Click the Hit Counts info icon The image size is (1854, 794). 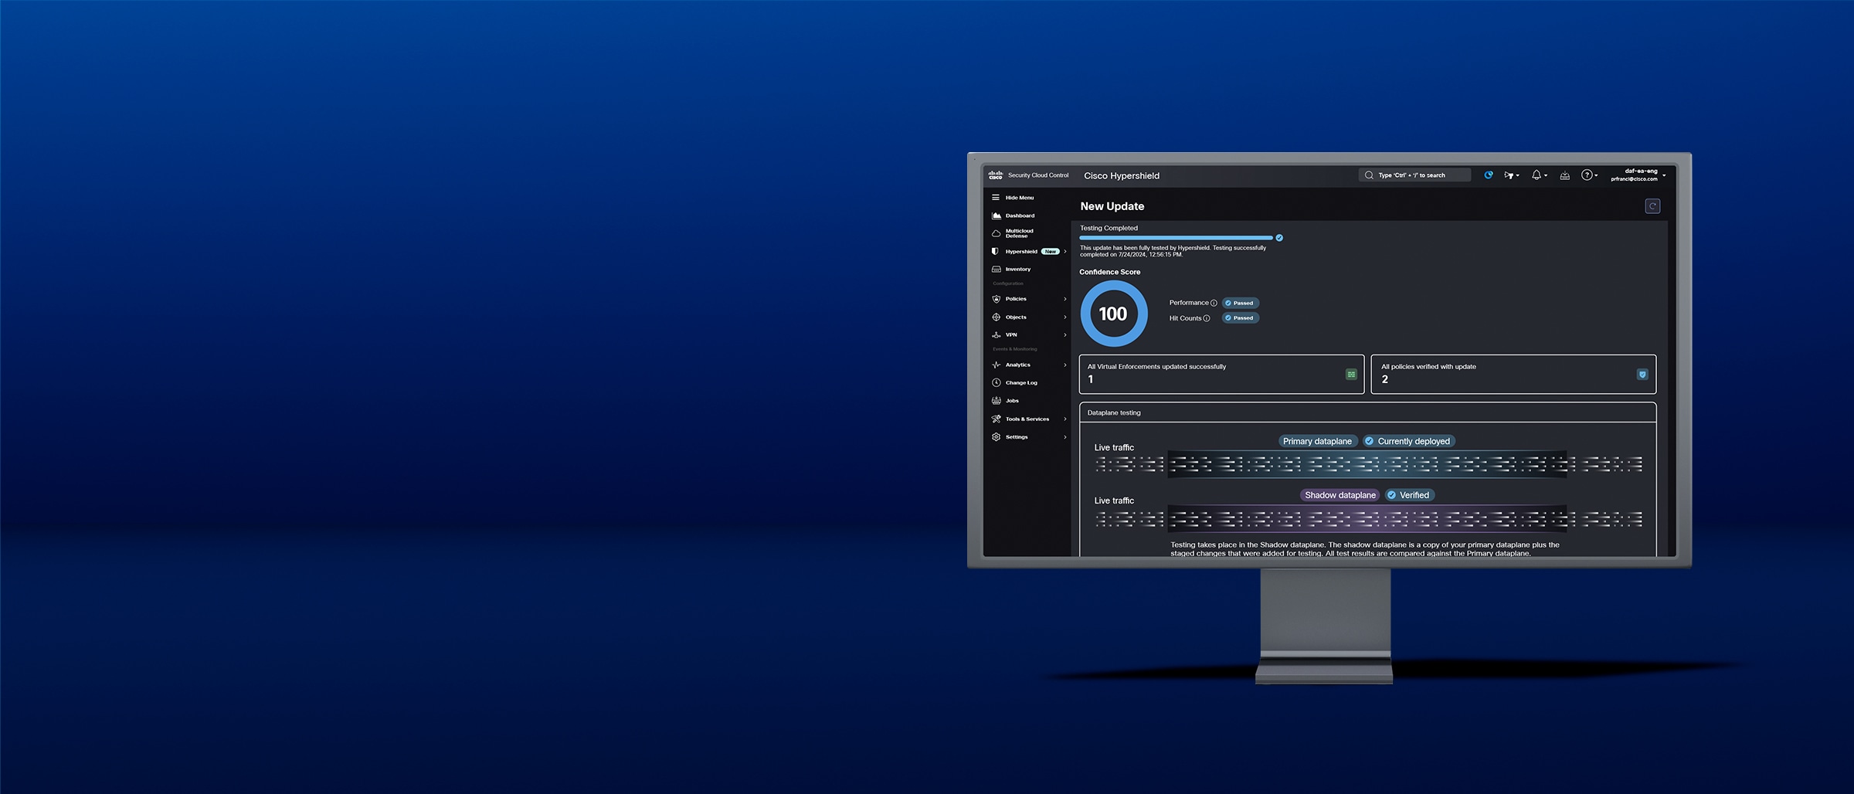coord(1206,317)
